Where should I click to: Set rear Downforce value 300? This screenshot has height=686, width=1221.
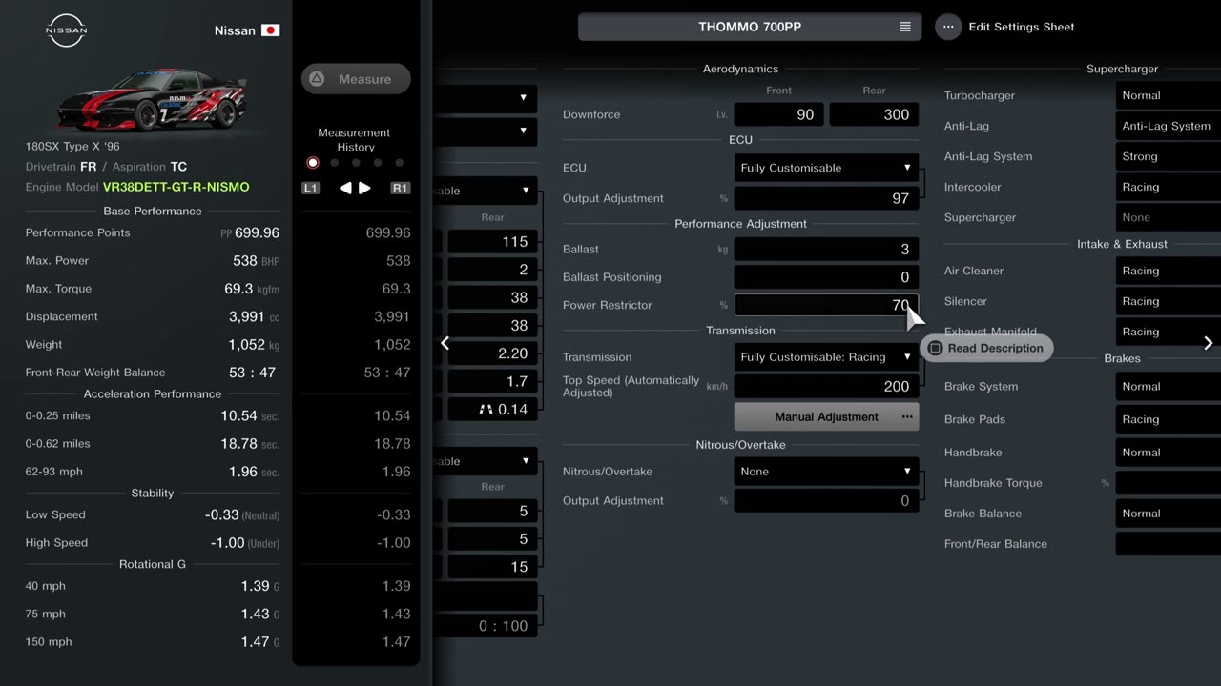pos(874,114)
